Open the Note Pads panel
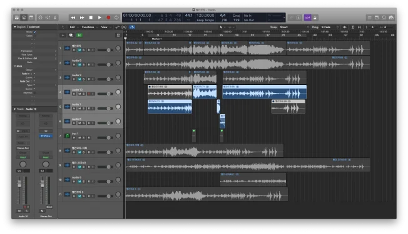Image resolution: width=408 pixels, height=234 pixels. point(377,17)
